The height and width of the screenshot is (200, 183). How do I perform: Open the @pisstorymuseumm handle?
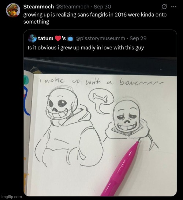click(x=100, y=38)
